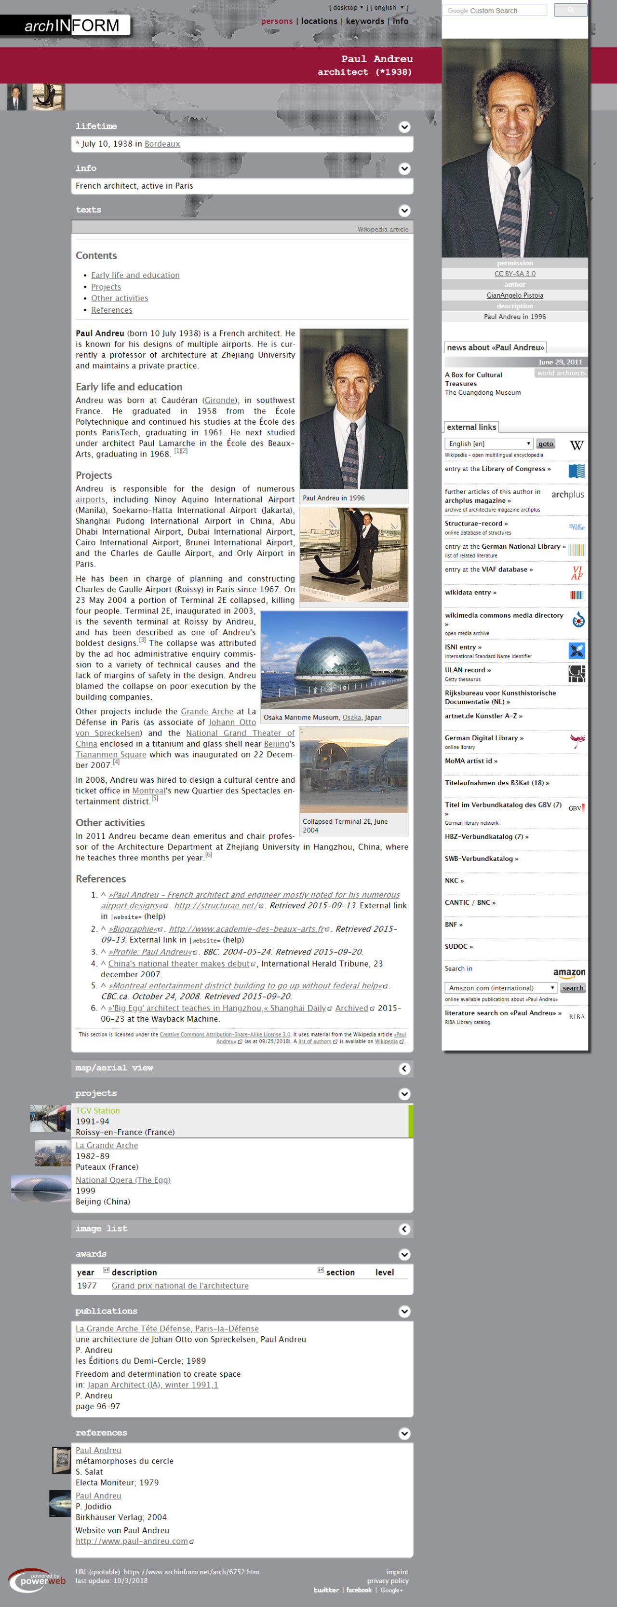Open the Collapsed Terminal 2E image
This screenshot has height=1607, width=617.
354,770
